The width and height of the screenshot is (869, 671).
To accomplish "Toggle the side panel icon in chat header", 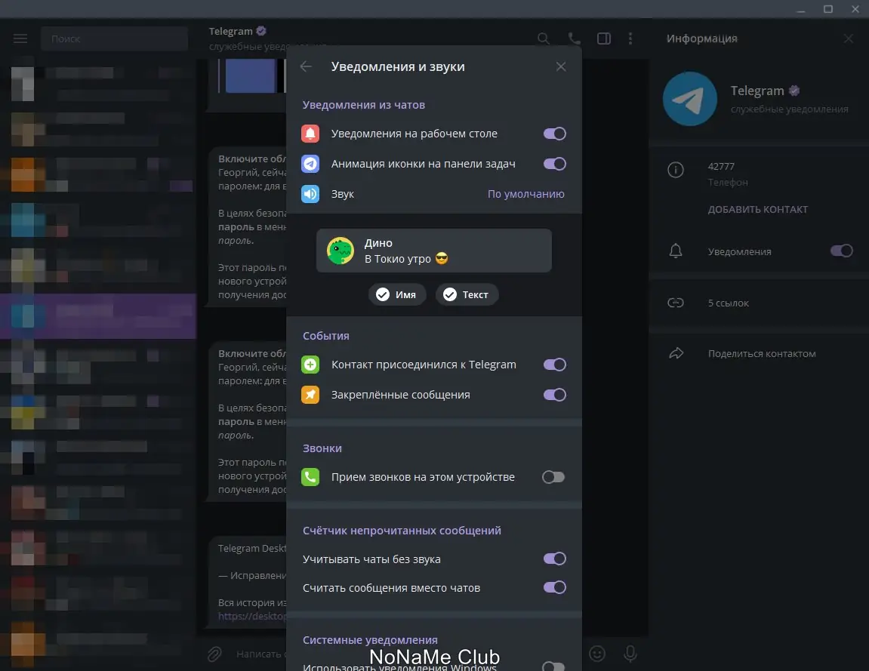I will tap(604, 38).
